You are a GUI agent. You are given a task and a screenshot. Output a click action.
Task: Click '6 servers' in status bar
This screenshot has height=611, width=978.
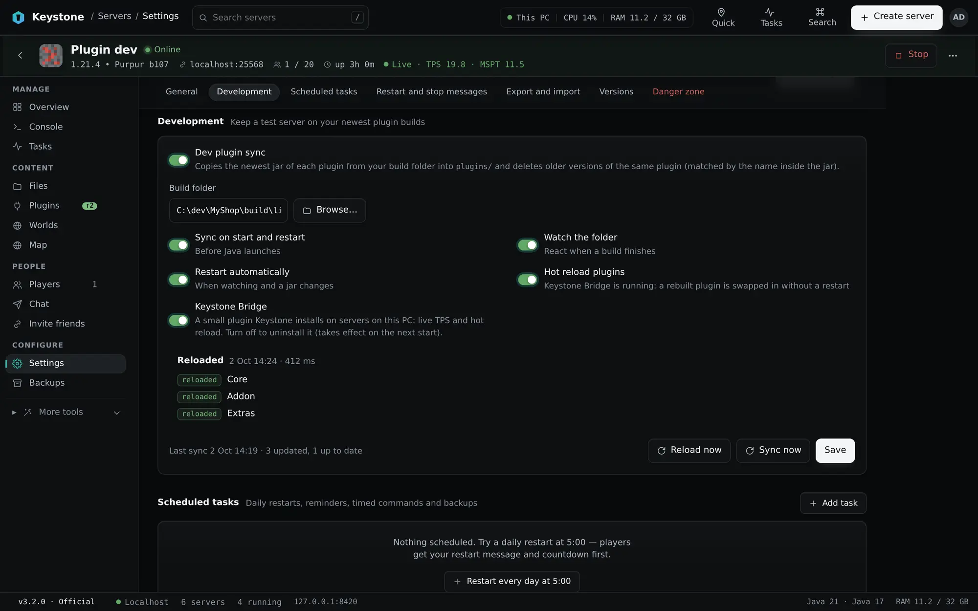click(x=203, y=602)
